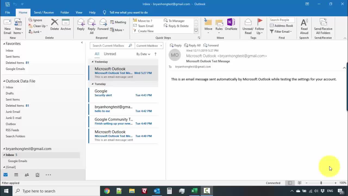
Task: Open OneNote from the Move group
Action: 231,24
